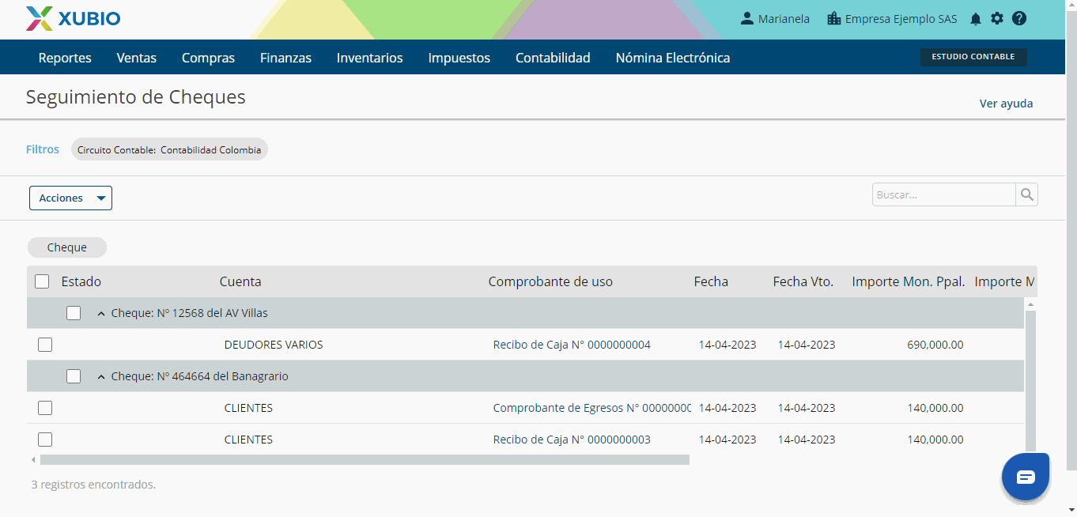Collapse the Cheque N° 12568 group
The image size is (1077, 517).
101,314
